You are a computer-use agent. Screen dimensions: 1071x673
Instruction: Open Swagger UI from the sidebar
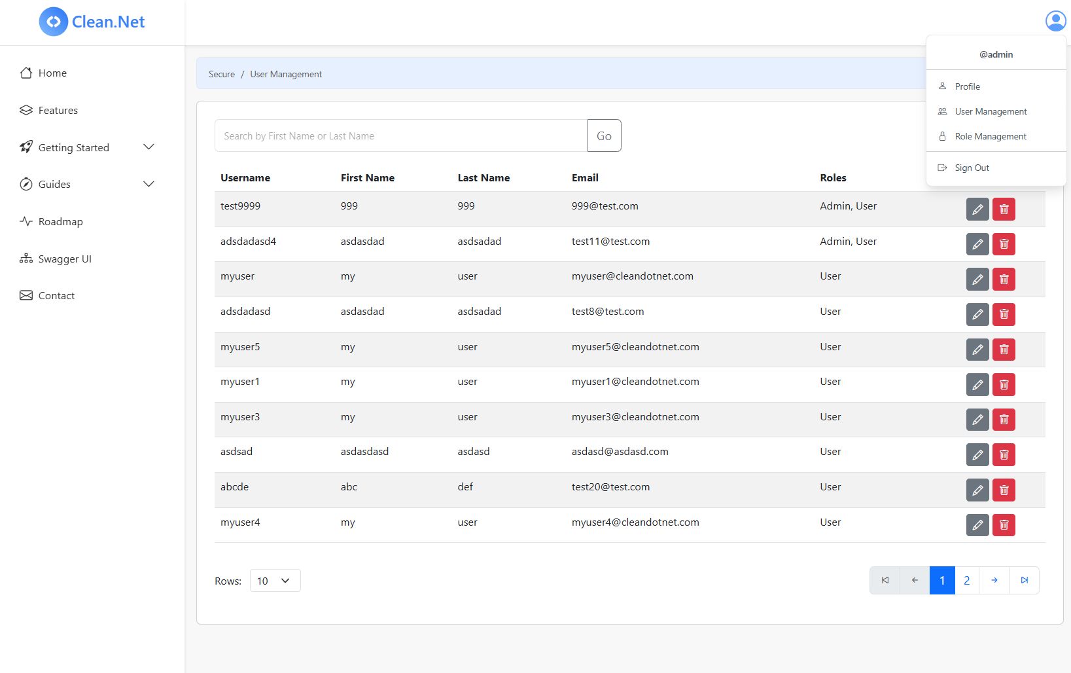(65, 259)
